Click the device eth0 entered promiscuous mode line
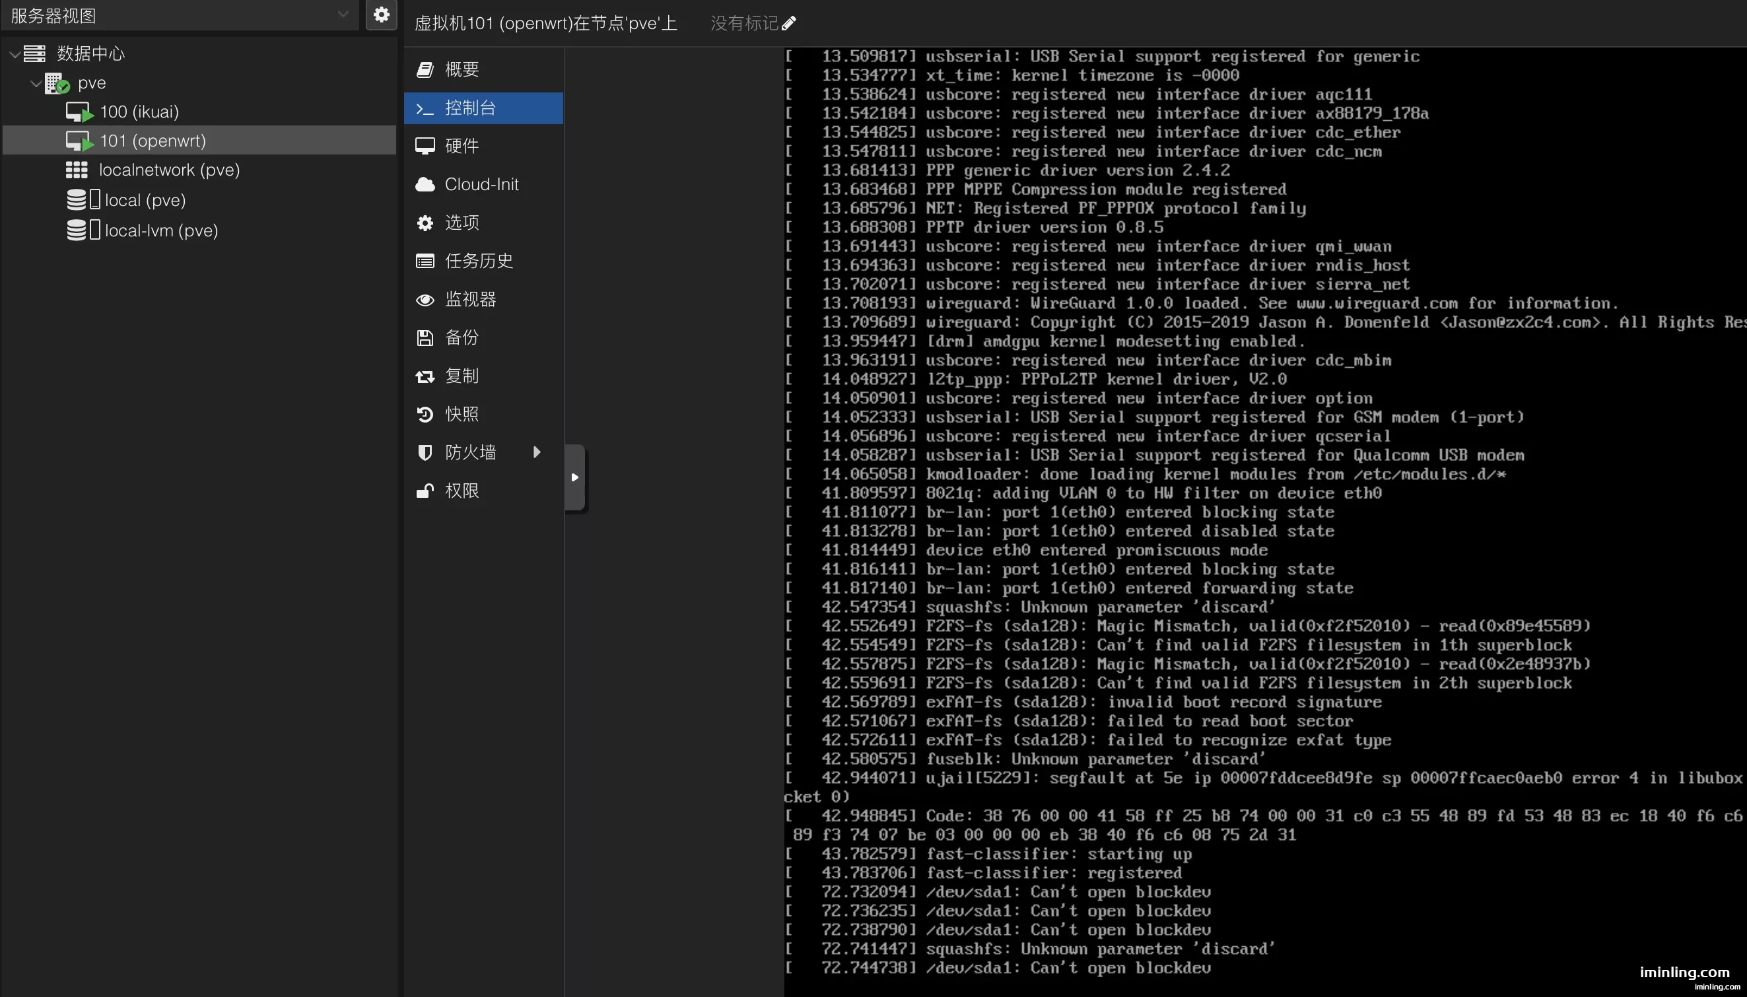The image size is (1747, 997). tap(1025, 550)
